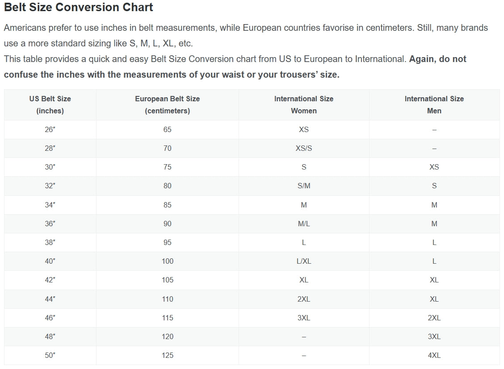
Task: Click the "Belt Size Conversion Chart" heading
Action: click(78, 8)
